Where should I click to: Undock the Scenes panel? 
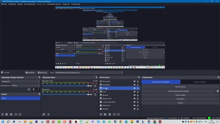pos(39,94)
